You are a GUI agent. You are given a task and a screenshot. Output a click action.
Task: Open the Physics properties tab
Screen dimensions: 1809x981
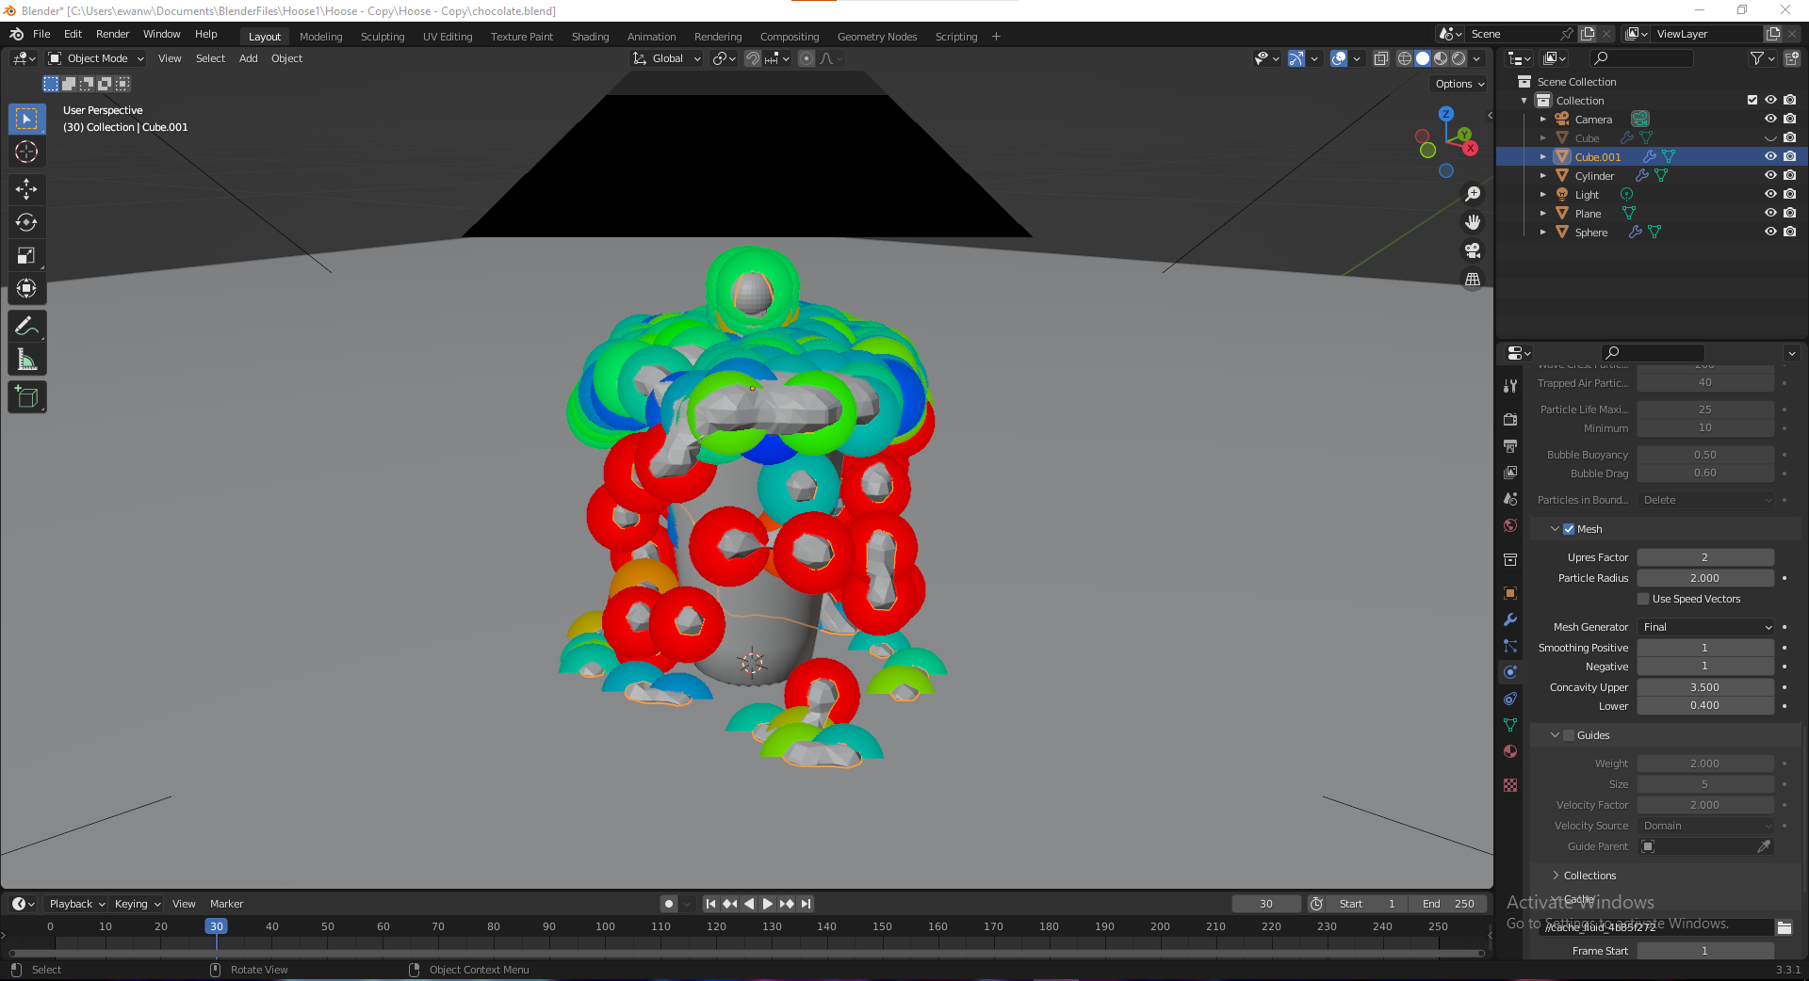[1510, 672]
